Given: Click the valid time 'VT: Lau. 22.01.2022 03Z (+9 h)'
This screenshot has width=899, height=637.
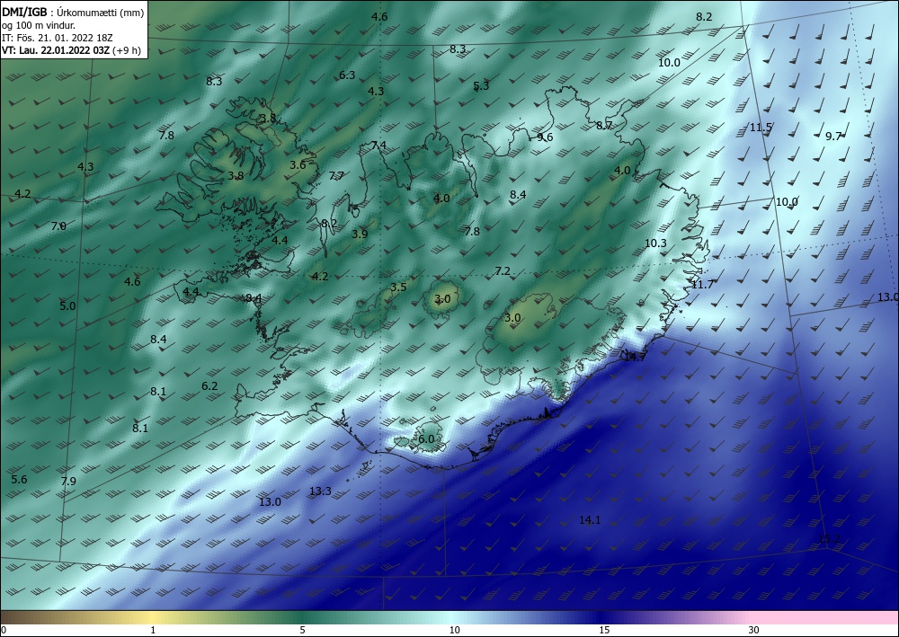Looking at the screenshot, I should [x=71, y=50].
